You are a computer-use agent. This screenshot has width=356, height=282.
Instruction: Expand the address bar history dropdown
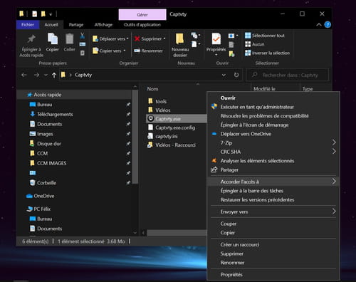pyautogui.click(x=224, y=75)
